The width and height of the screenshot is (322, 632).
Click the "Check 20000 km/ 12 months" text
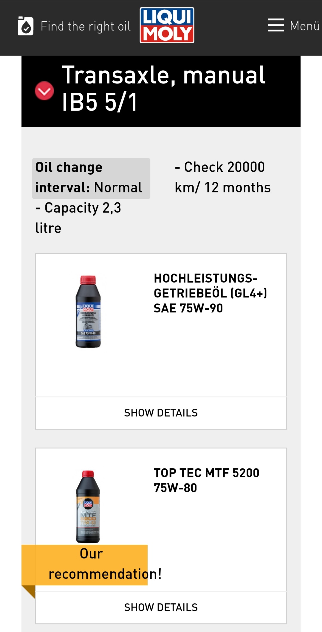tap(222, 177)
